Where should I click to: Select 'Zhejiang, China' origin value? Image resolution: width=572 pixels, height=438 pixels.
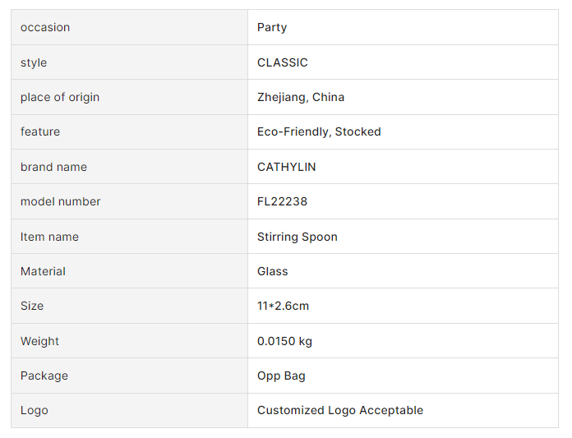point(301,97)
